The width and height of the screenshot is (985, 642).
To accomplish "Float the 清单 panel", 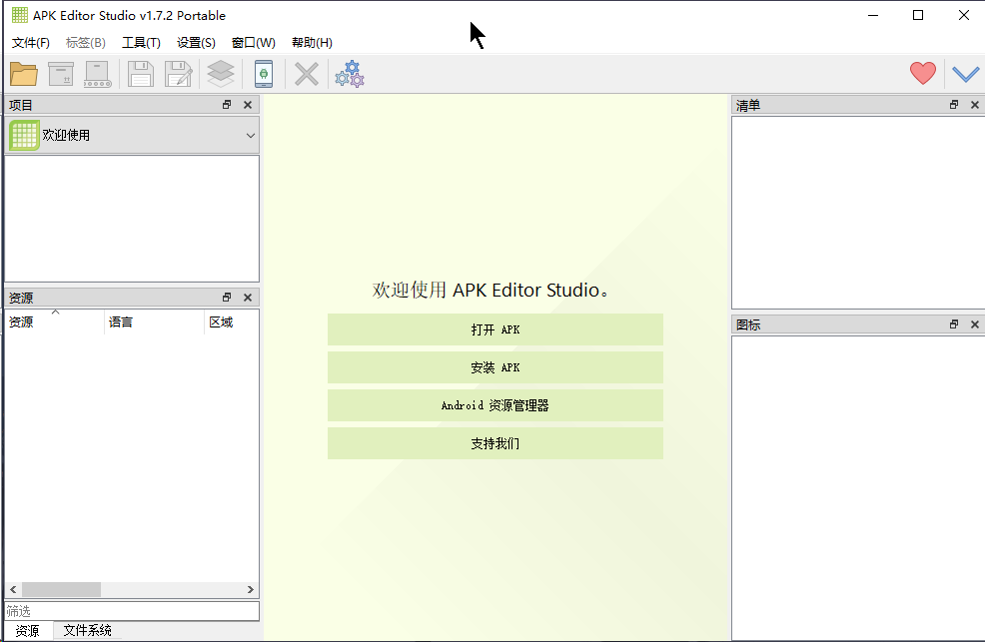I will point(954,105).
